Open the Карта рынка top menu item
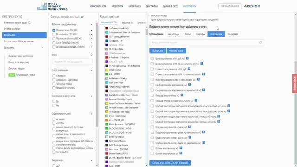 click(135, 6)
